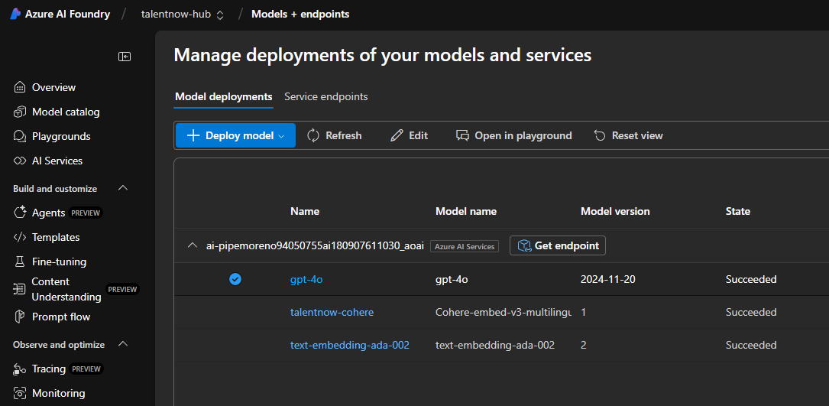Click the Content Understanding document icon
829x406 pixels.
coord(20,289)
